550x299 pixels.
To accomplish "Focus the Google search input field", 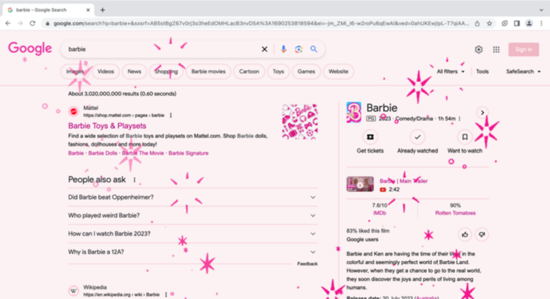I will [163, 49].
